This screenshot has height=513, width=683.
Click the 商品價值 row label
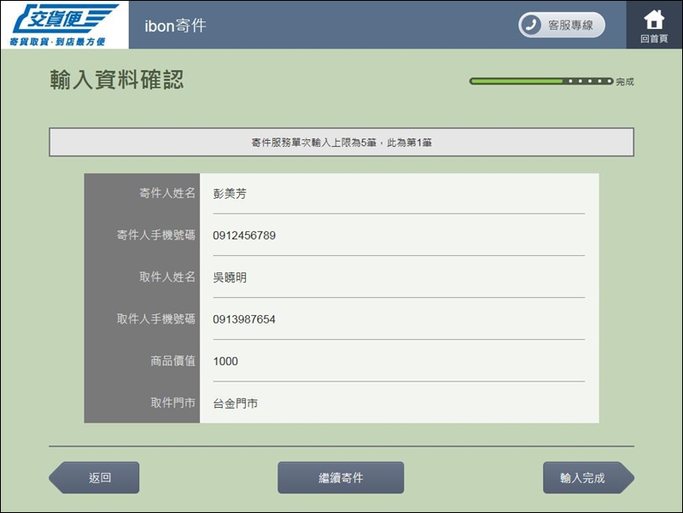(172, 361)
